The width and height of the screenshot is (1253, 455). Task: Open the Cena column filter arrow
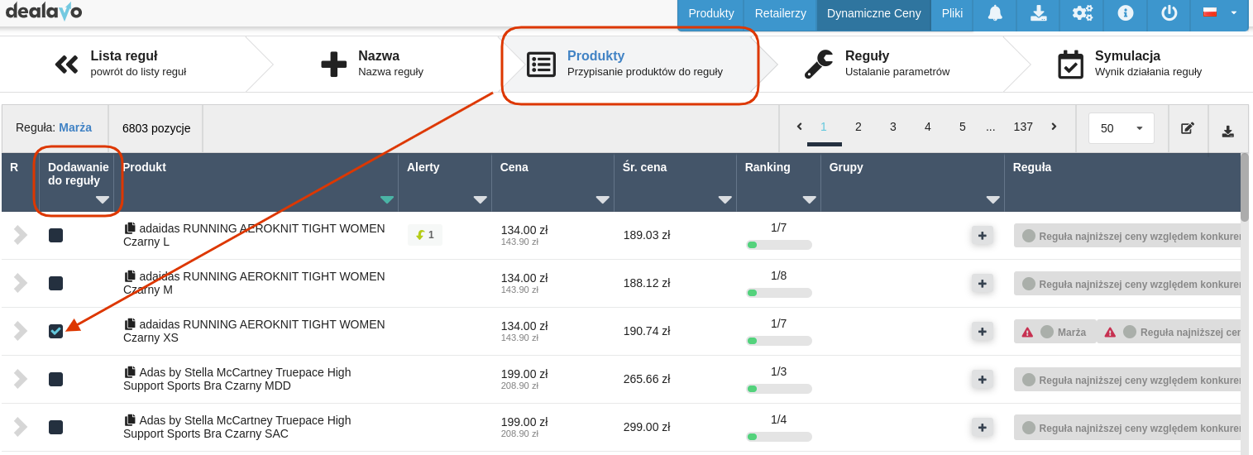[603, 199]
